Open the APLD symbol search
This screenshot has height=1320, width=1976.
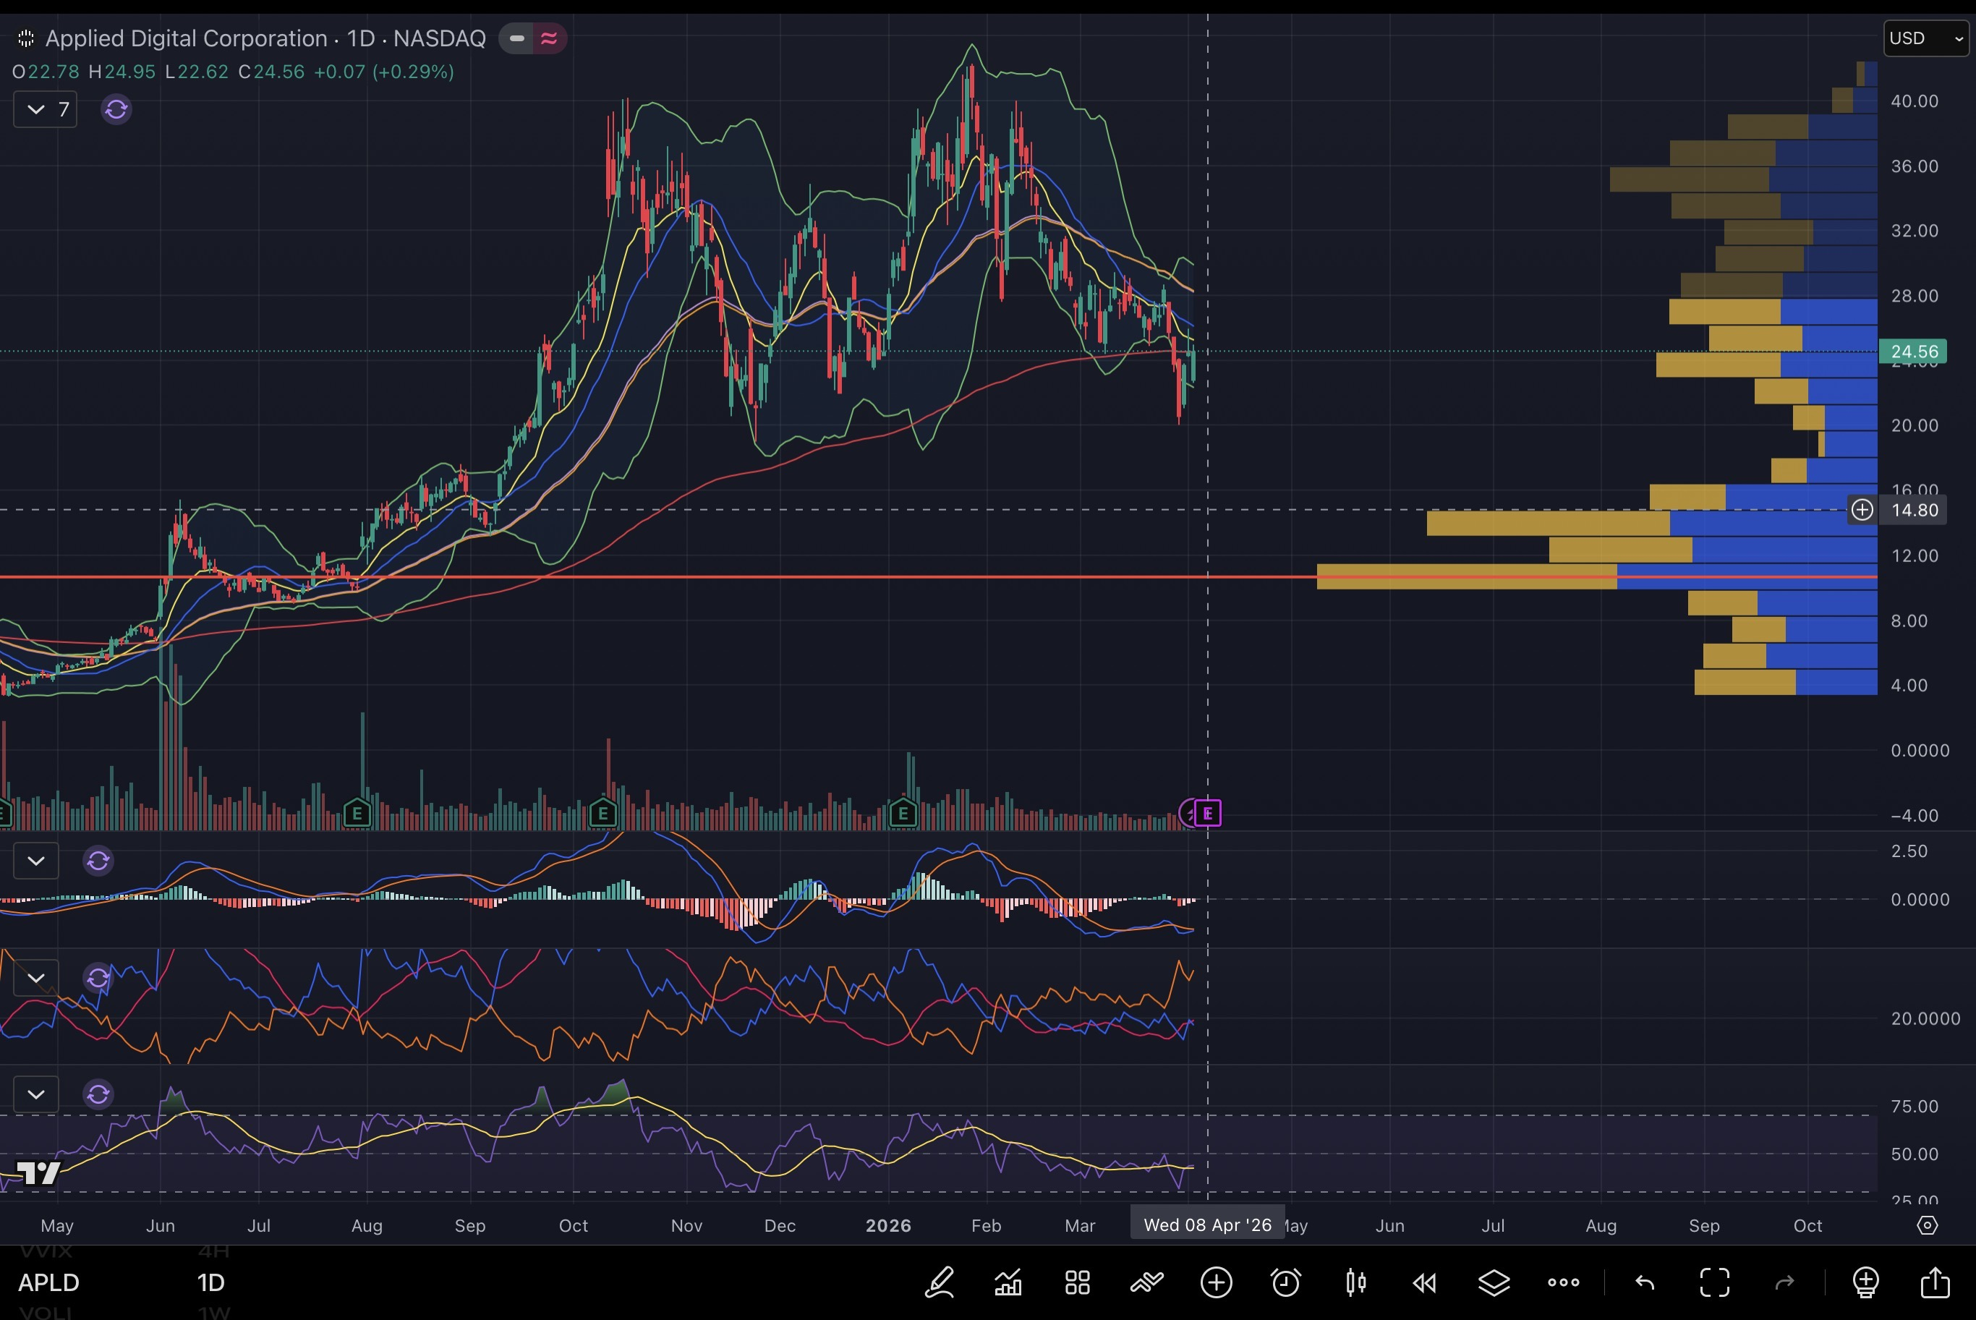coord(48,1282)
